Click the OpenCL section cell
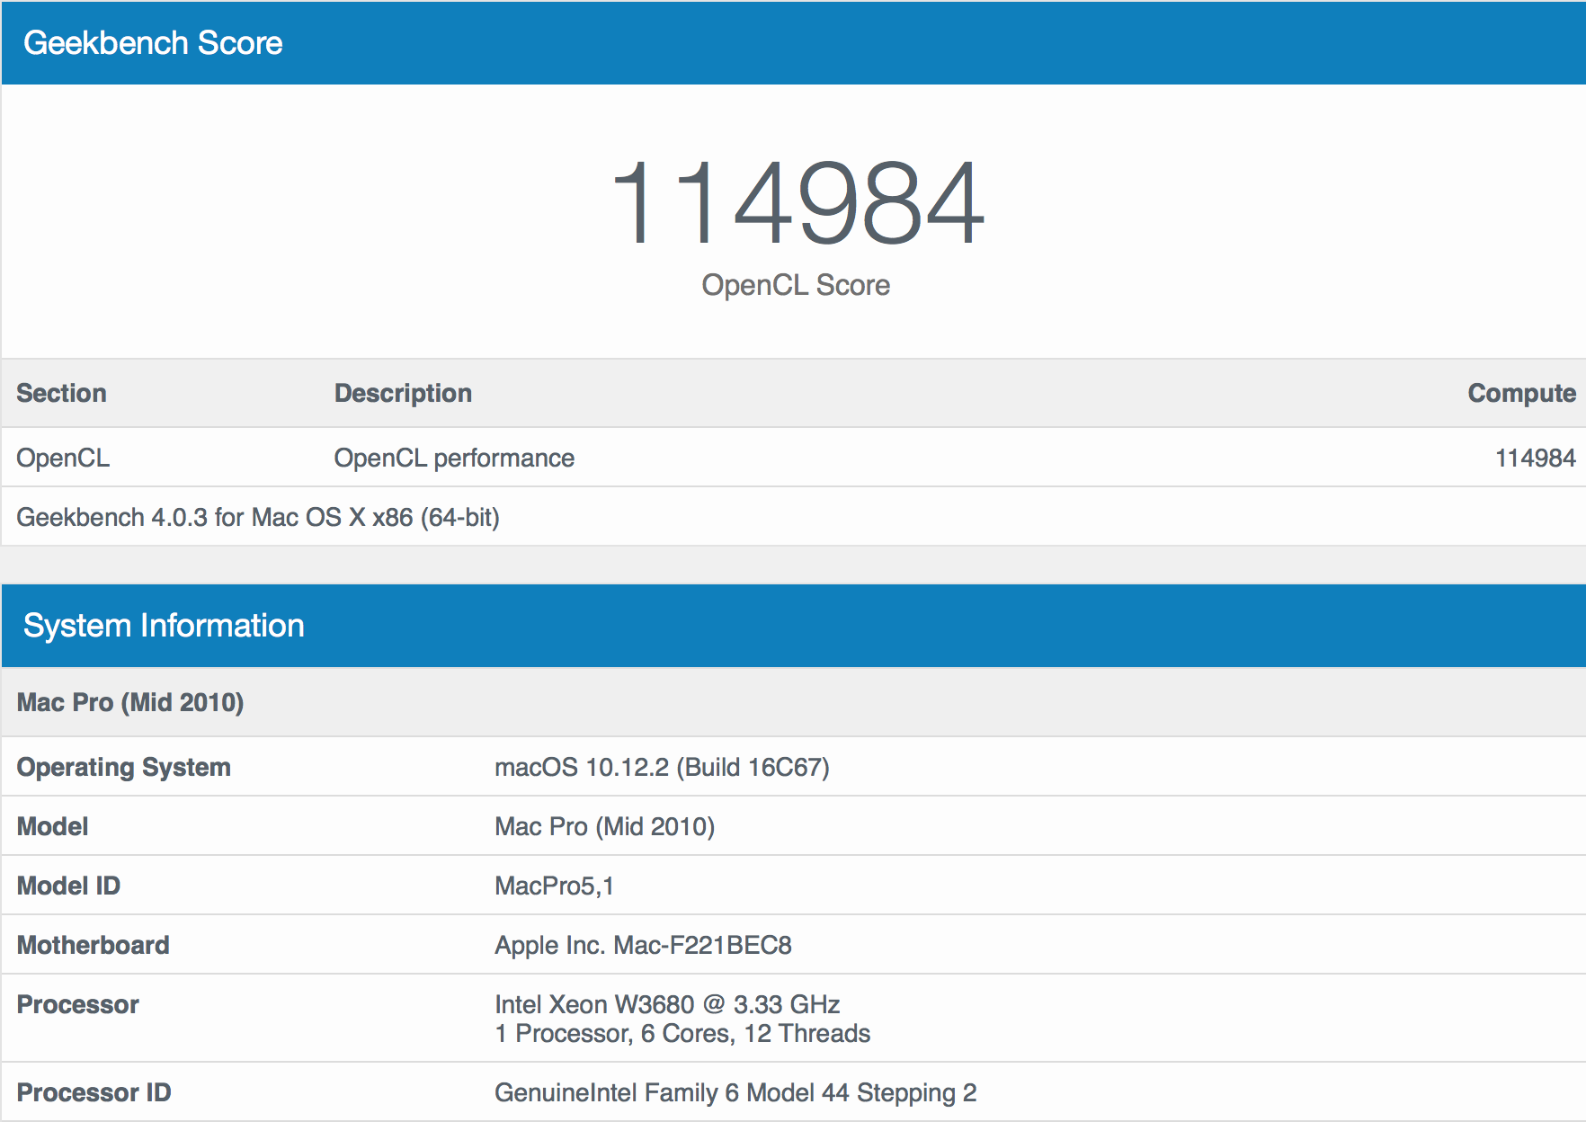The height and width of the screenshot is (1122, 1586). [x=63, y=458]
